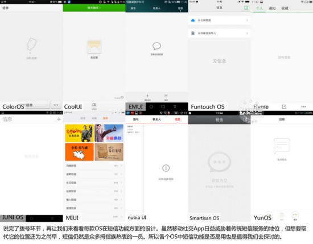
Task: Expand the green chat mode dropdown in CoolUI
Action: 94,8
